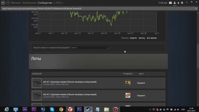Open friends list person icon
The width and height of the screenshot is (199, 112).
tap(175, 3)
